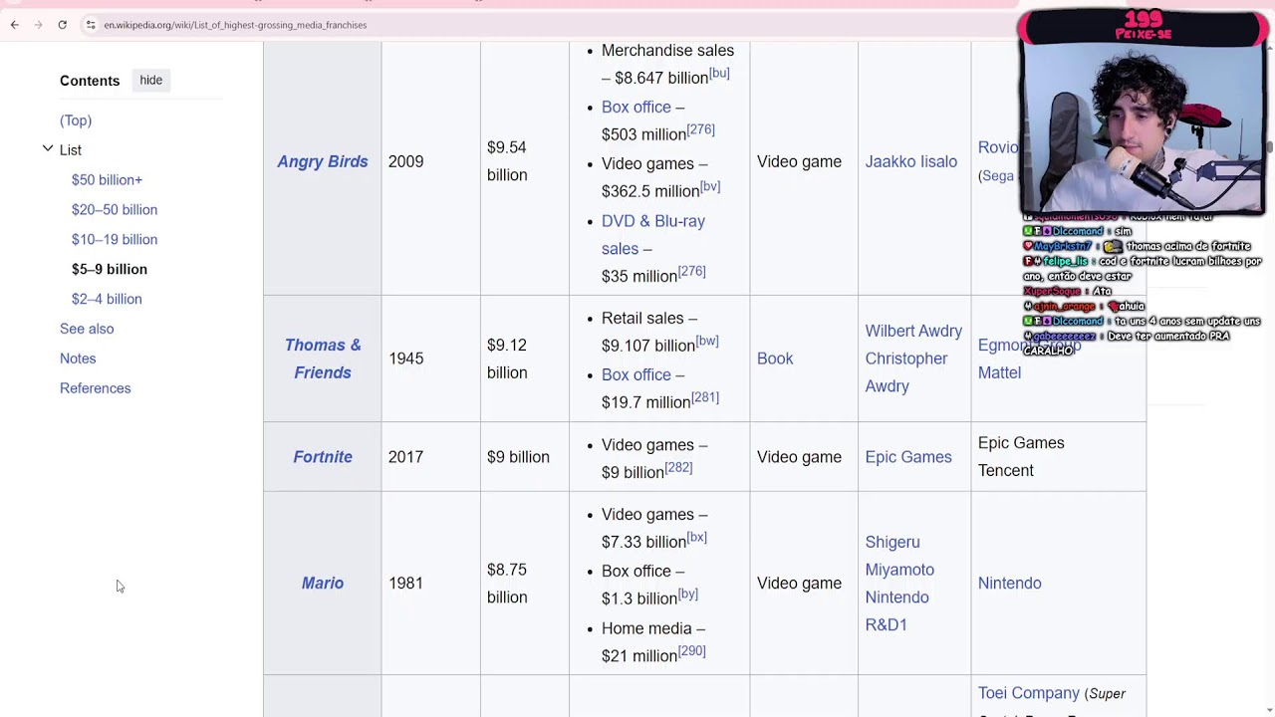This screenshot has height=717, width=1275.
Task: Open the Nintendo R&D1 link
Action: pyautogui.click(x=897, y=611)
